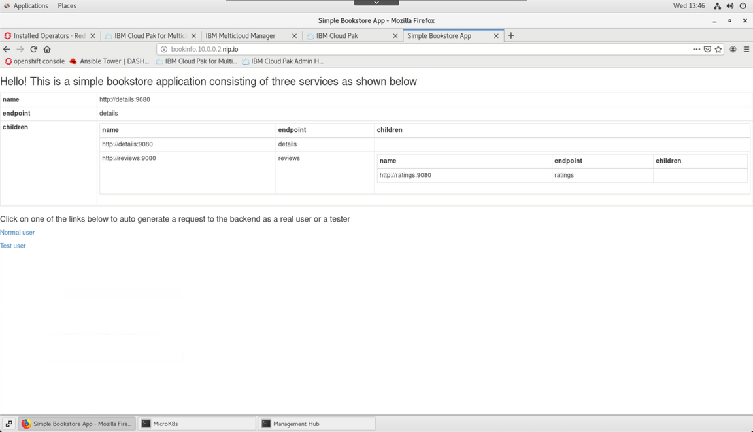Open the Places menu in the top panel
This screenshot has height=432, width=753.
[67, 6]
